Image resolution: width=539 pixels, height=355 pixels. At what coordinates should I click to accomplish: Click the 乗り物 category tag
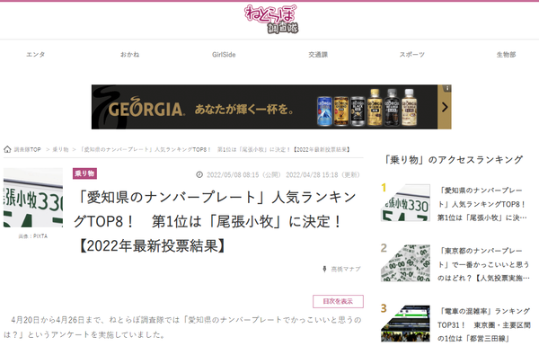[x=84, y=173]
